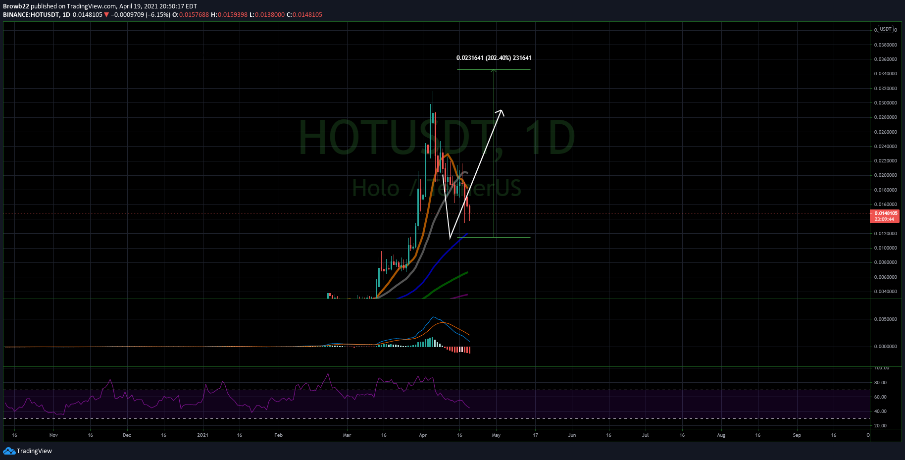This screenshot has width=905, height=460.
Task: Click the Dec date label on time axis
Action: point(127,435)
